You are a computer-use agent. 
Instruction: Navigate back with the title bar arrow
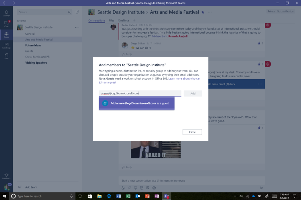(x=4, y=3)
